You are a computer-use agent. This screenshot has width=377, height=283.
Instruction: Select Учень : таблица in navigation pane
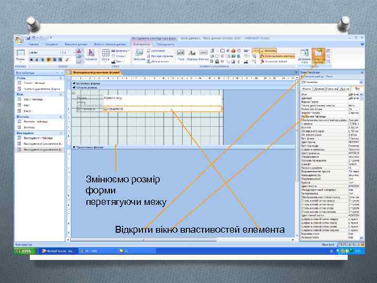40,83
